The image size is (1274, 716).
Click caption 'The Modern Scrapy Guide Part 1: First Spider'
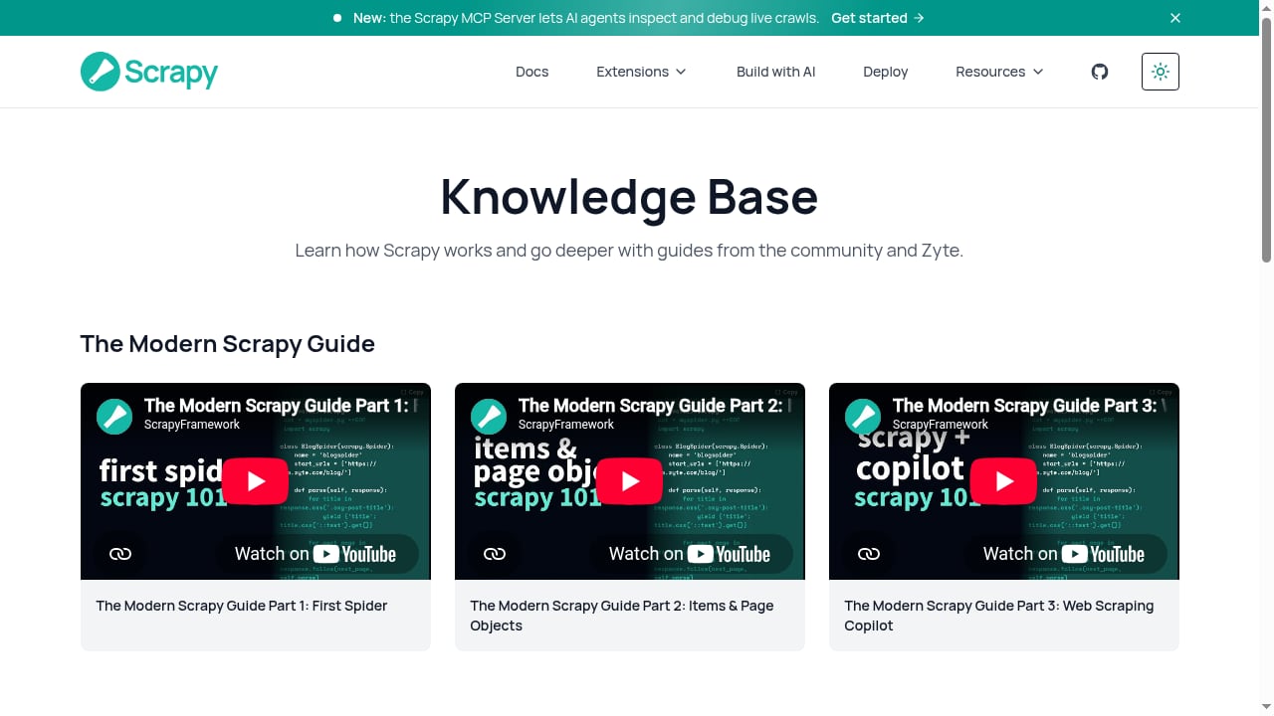point(242,606)
